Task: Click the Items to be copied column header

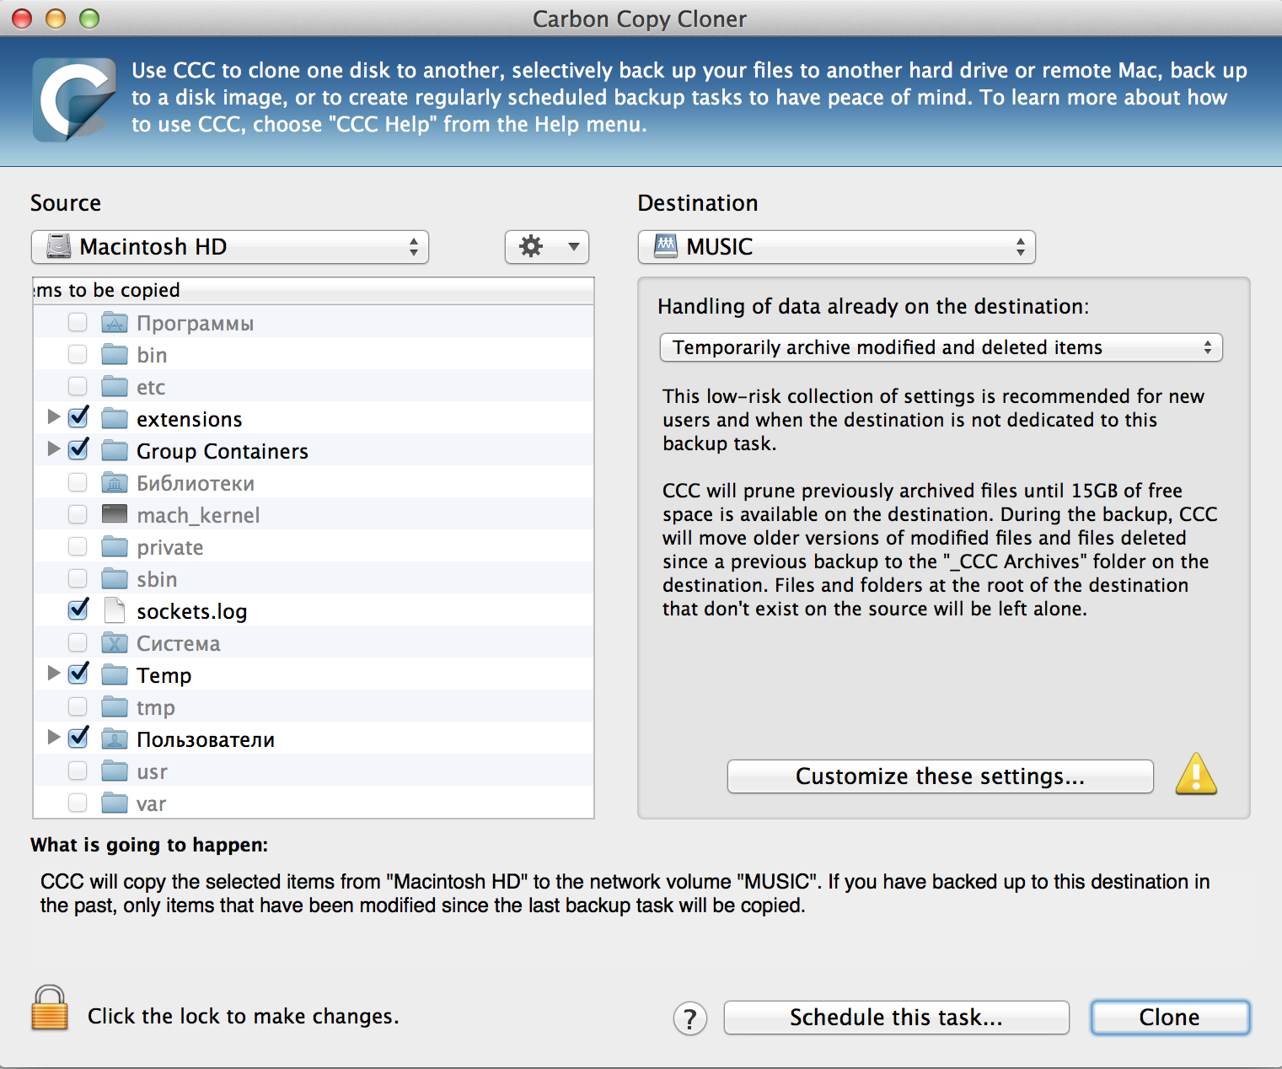Action: (313, 290)
